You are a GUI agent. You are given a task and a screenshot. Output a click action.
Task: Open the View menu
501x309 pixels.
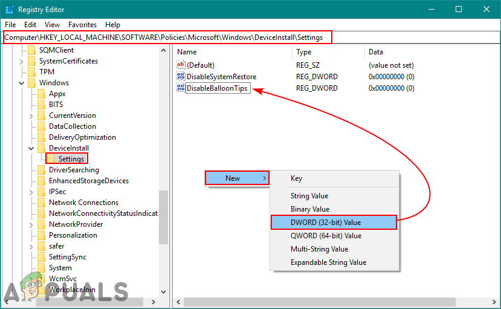point(52,25)
